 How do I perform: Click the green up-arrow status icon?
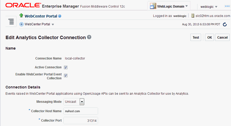click(21, 15)
